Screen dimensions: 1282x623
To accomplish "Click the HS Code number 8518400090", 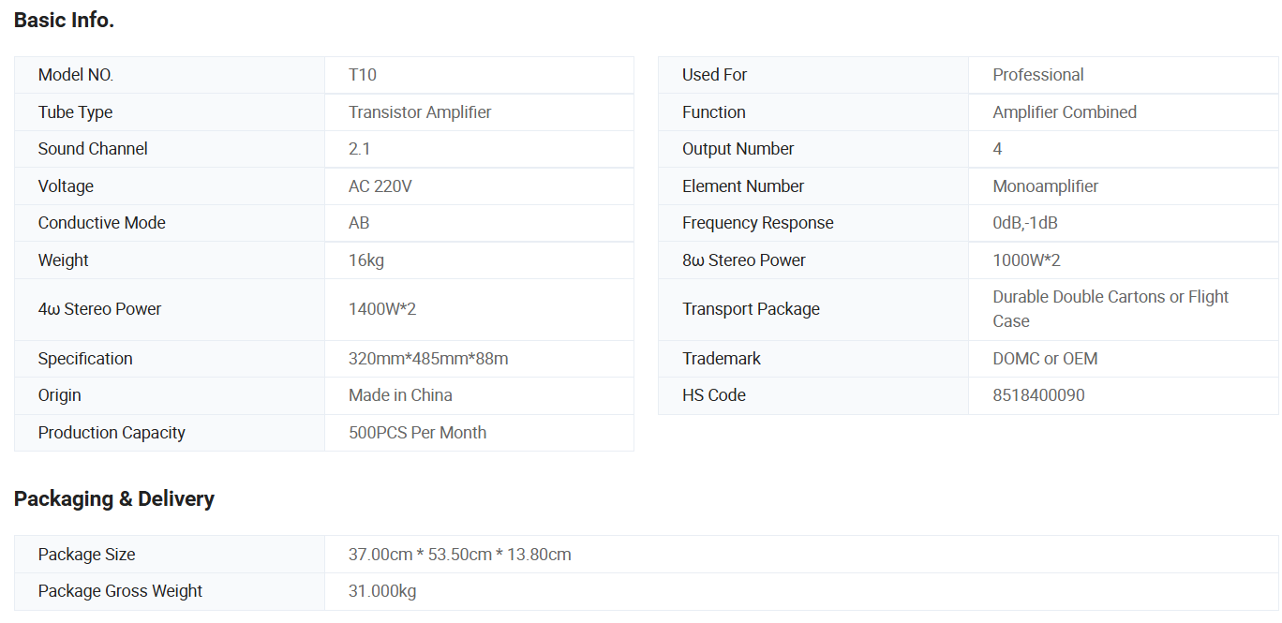I will point(1038,395).
